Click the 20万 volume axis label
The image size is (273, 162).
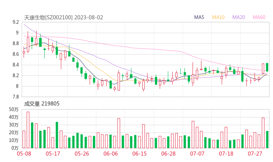click(x=14, y=133)
